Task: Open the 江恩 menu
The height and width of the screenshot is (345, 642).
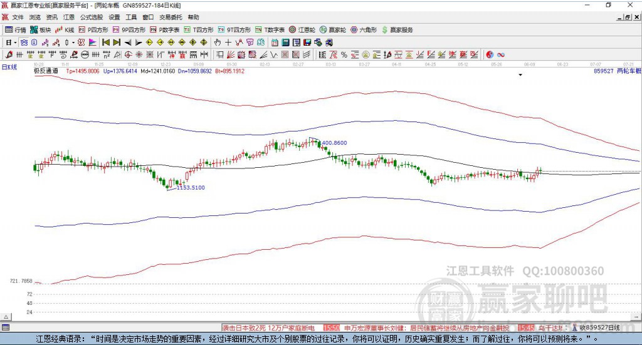Action: pos(69,17)
